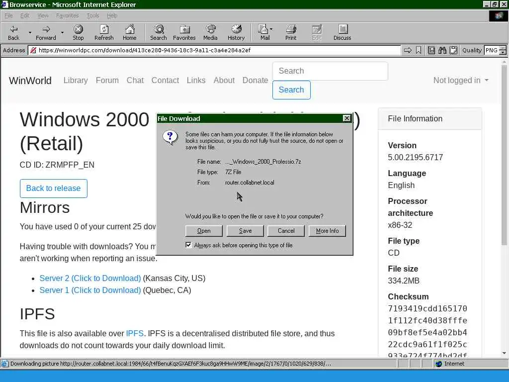Expand the Forward button history dropdown arrow
Image resolution: width=509 pixels, height=382 pixels.
click(x=62, y=32)
